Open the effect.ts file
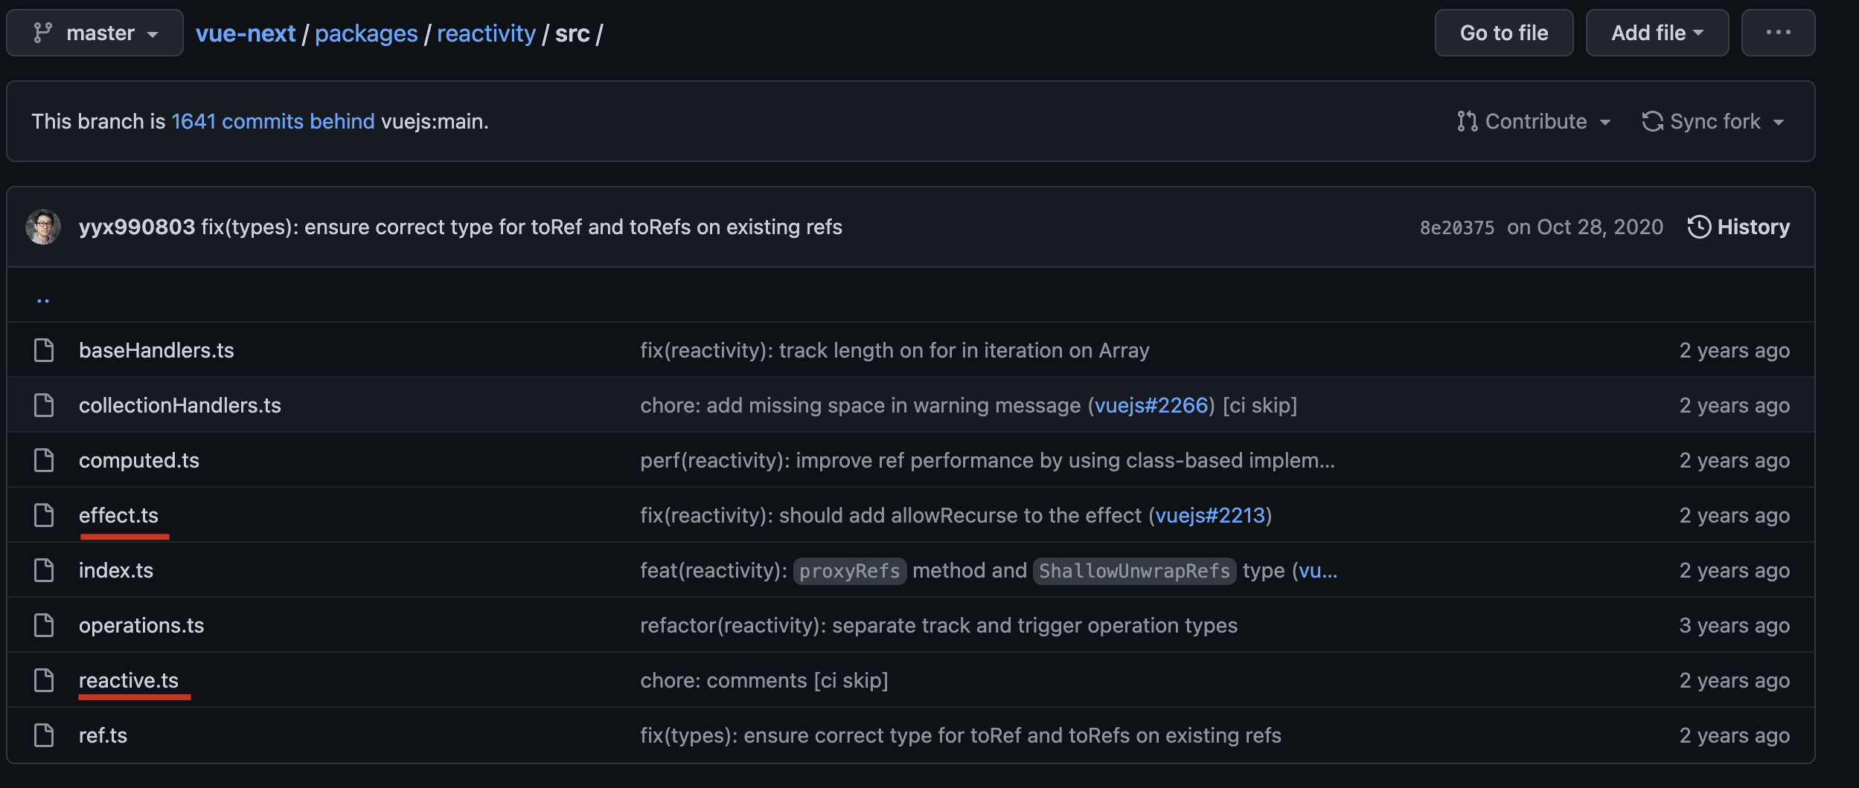 [118, 515]
